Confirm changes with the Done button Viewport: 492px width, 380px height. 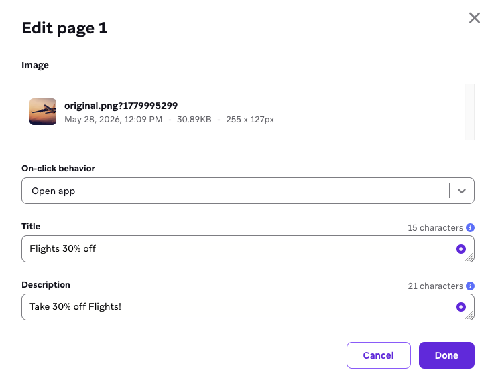446,355
